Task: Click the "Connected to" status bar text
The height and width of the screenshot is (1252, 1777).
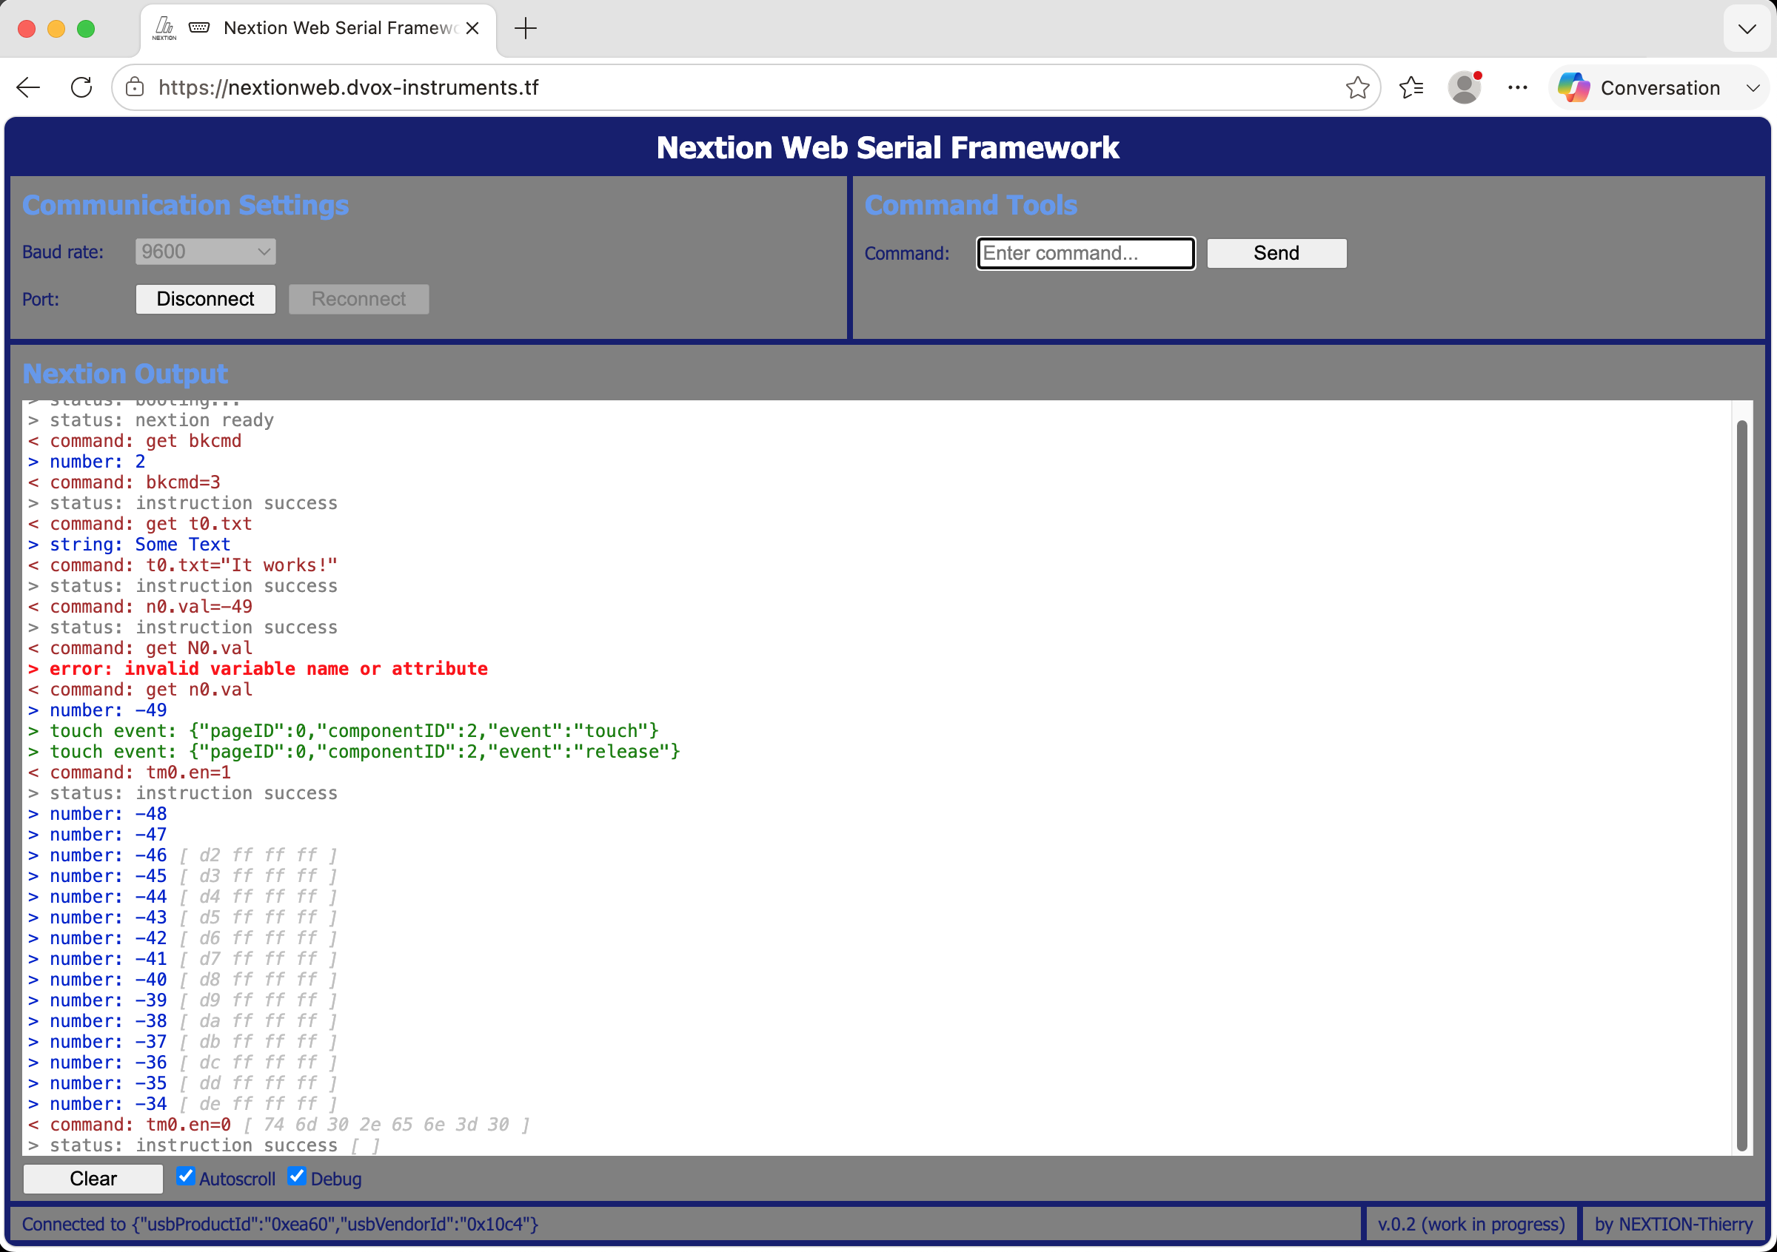Action: [x=280, y=1224]
